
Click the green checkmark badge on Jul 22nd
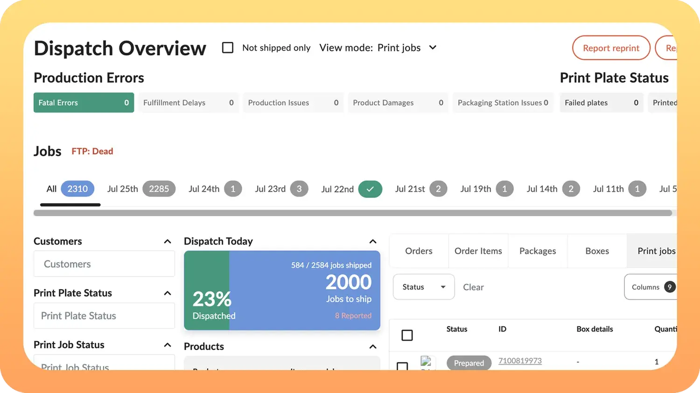(370, 189)
